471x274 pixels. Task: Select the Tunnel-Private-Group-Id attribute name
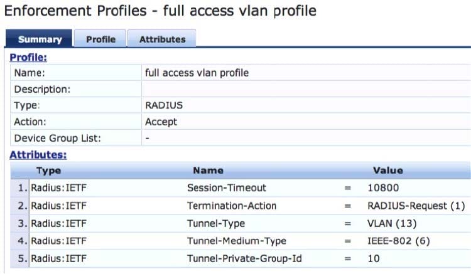(244, 258)
